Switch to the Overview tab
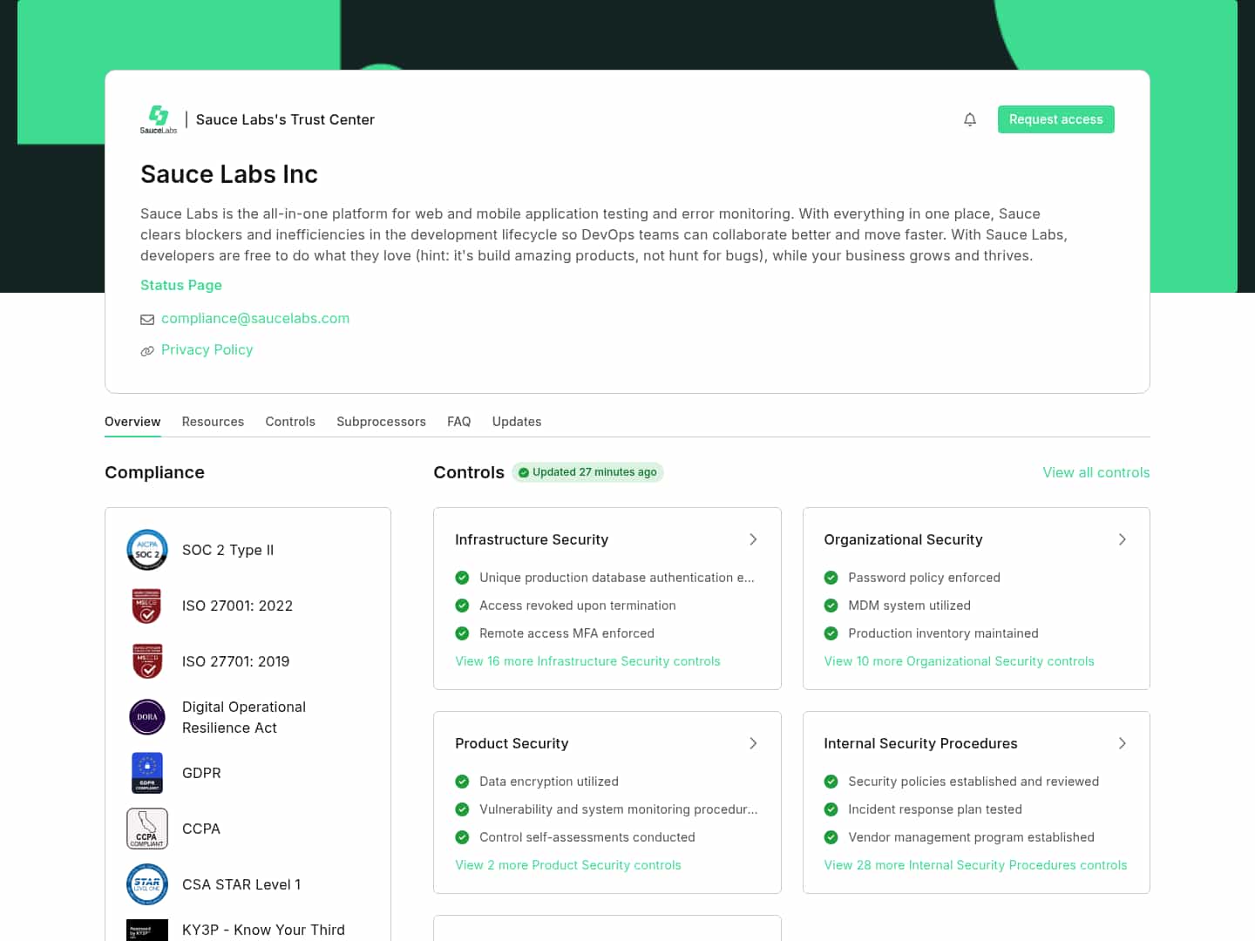The image size is (1255, 941). (x=132, y=422)
